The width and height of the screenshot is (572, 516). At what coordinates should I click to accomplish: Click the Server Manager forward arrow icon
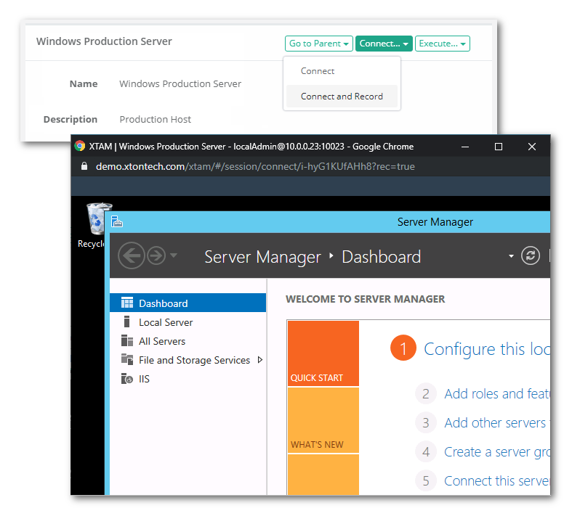156,256
